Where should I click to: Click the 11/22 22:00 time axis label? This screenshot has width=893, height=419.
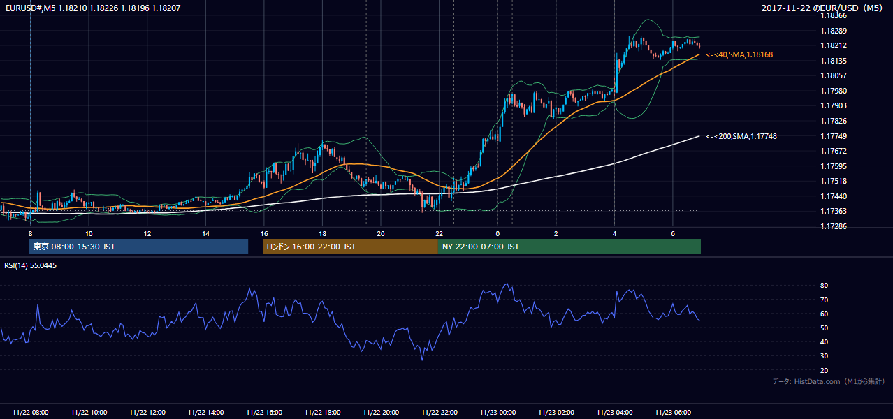click(x=440, y=412)
